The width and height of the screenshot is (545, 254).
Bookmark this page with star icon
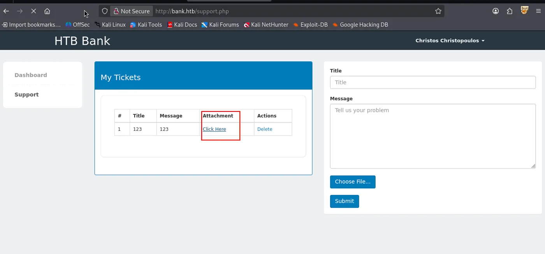438,11
